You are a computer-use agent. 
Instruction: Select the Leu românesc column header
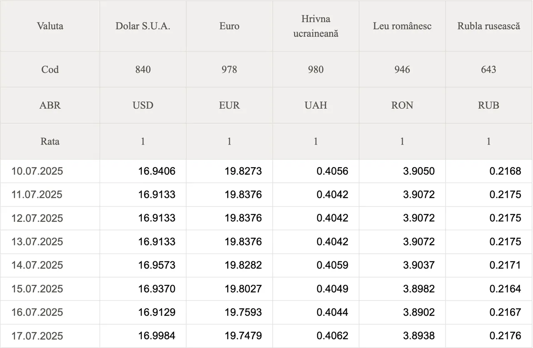tap(402, 26)
